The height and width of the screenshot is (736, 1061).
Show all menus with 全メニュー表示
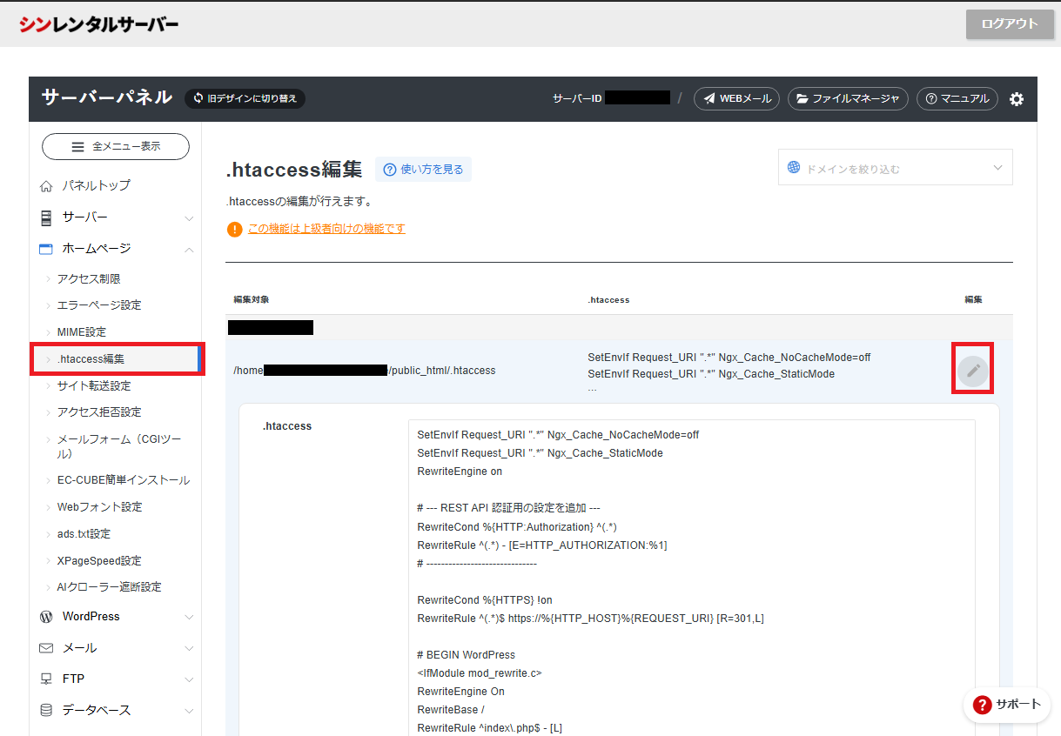pos(116,147)
